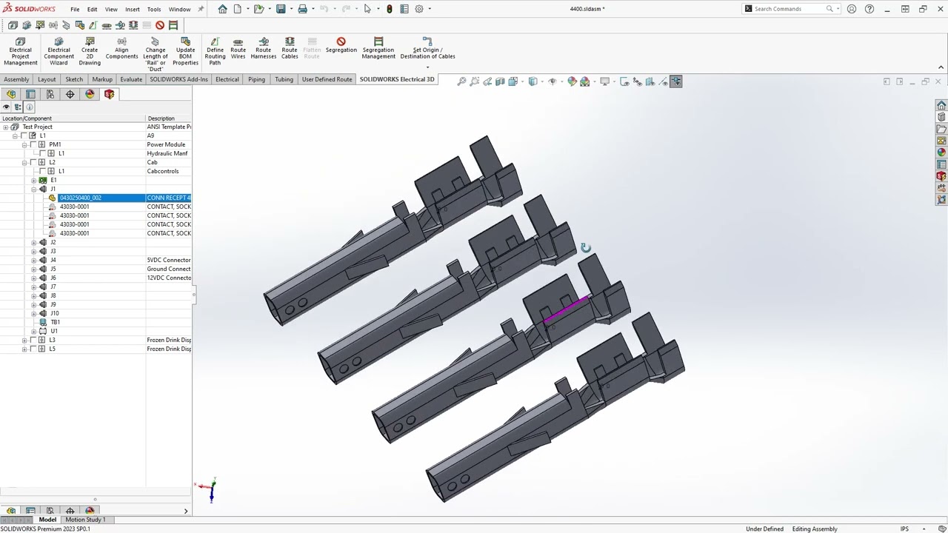Open the Edit Appearance color ball icon
Screen dimensions: 948x533
pyautogui.click(x=572, y=81)
